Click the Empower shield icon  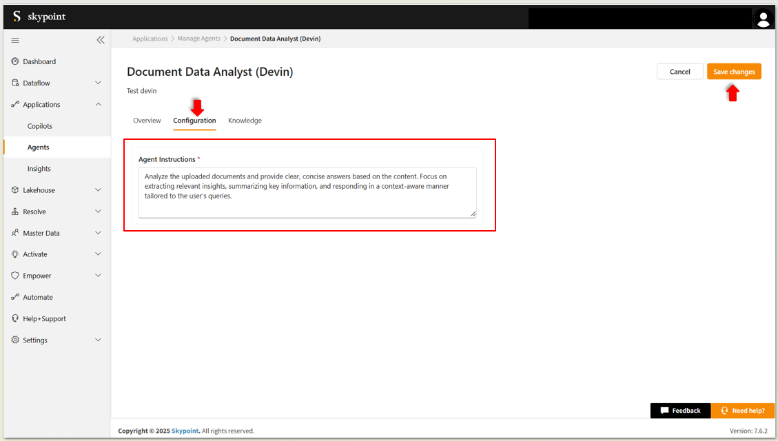[x=15, y=276]
